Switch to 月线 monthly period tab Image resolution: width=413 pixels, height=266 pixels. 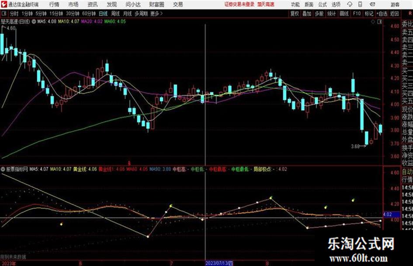click(128, 14)
